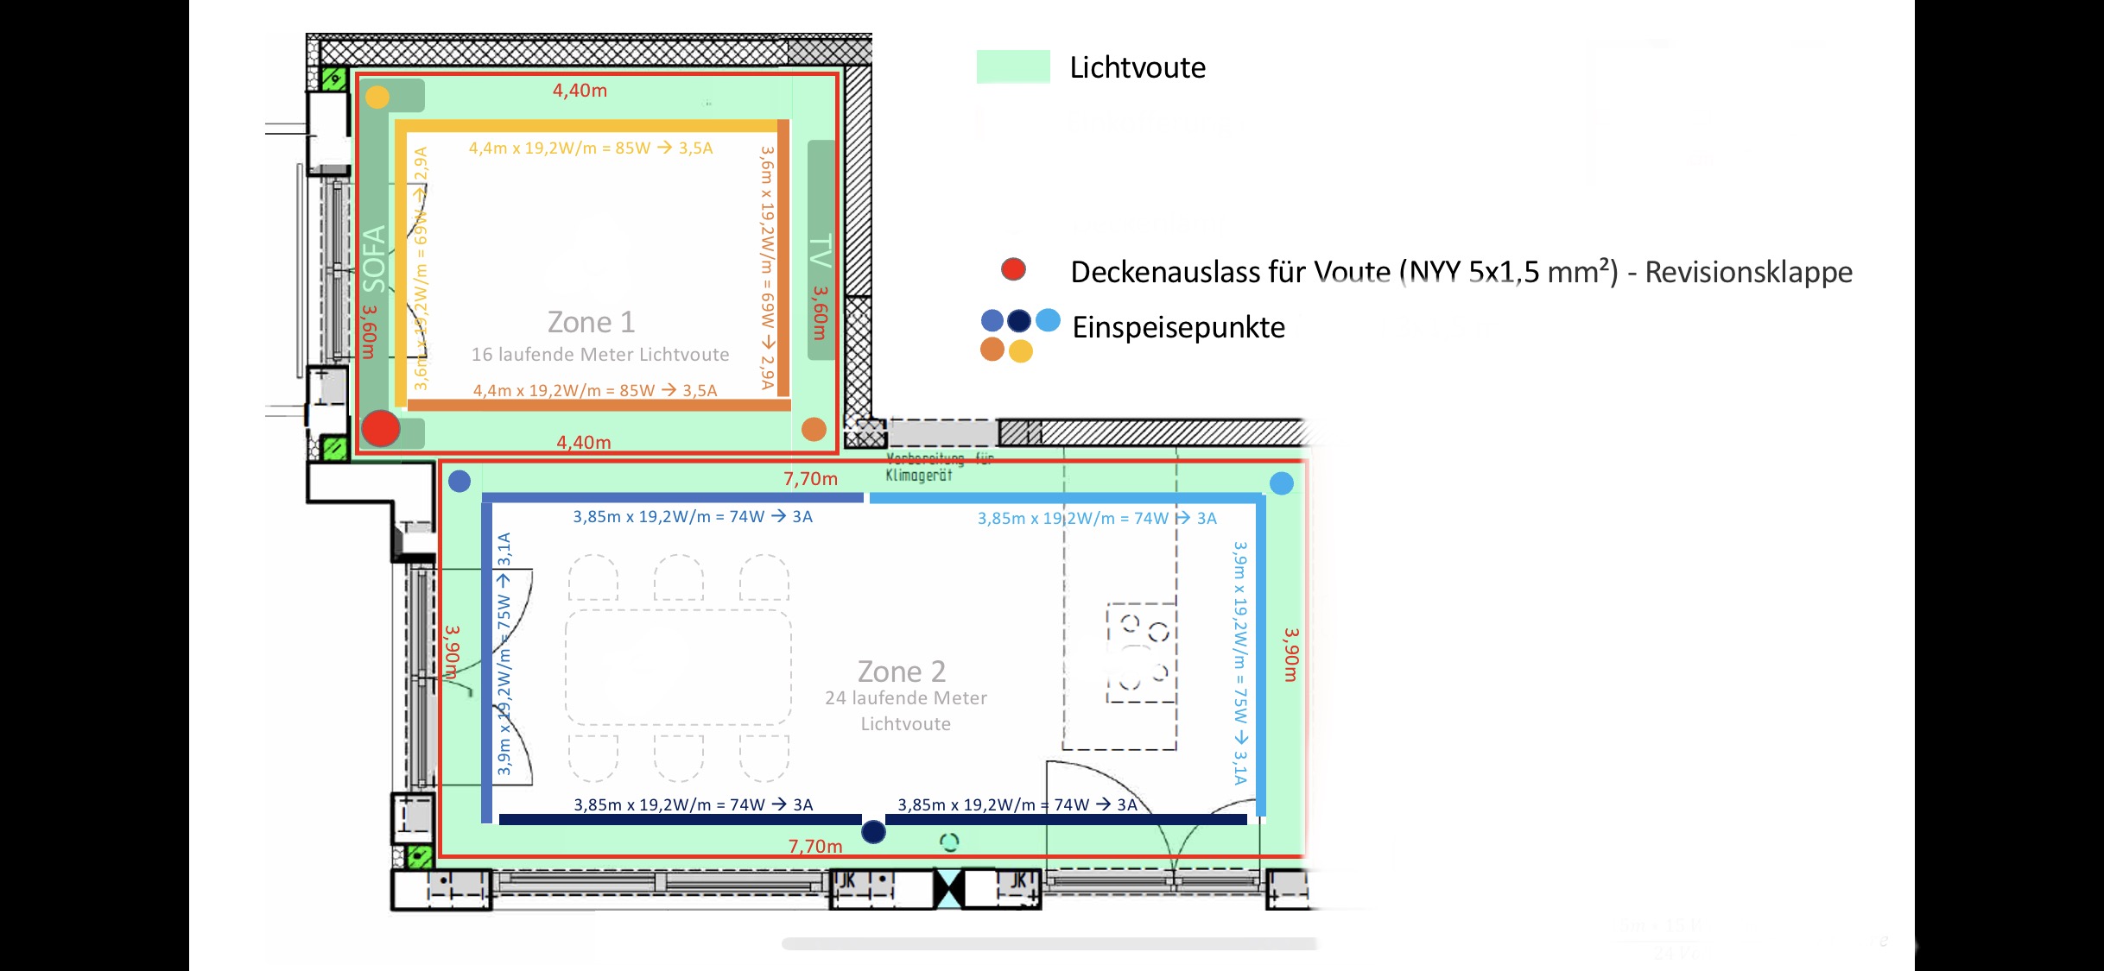Image resolution: width=2104 pixels, height=971 pixels.
Task: Click the medium blue feed point in Zone 2
Action: click(x=459, y=481)
